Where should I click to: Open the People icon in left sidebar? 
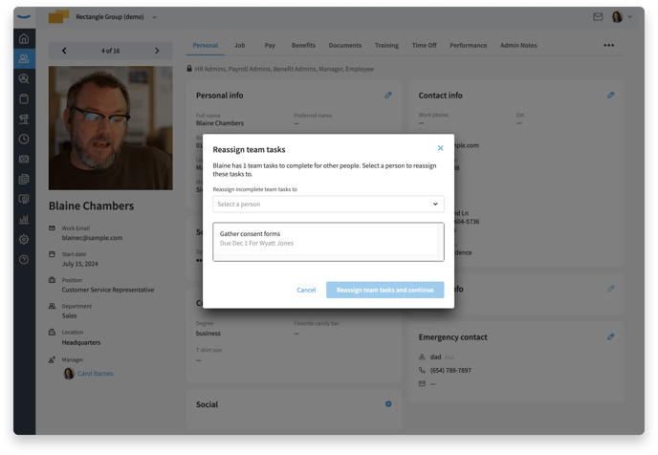24,59
